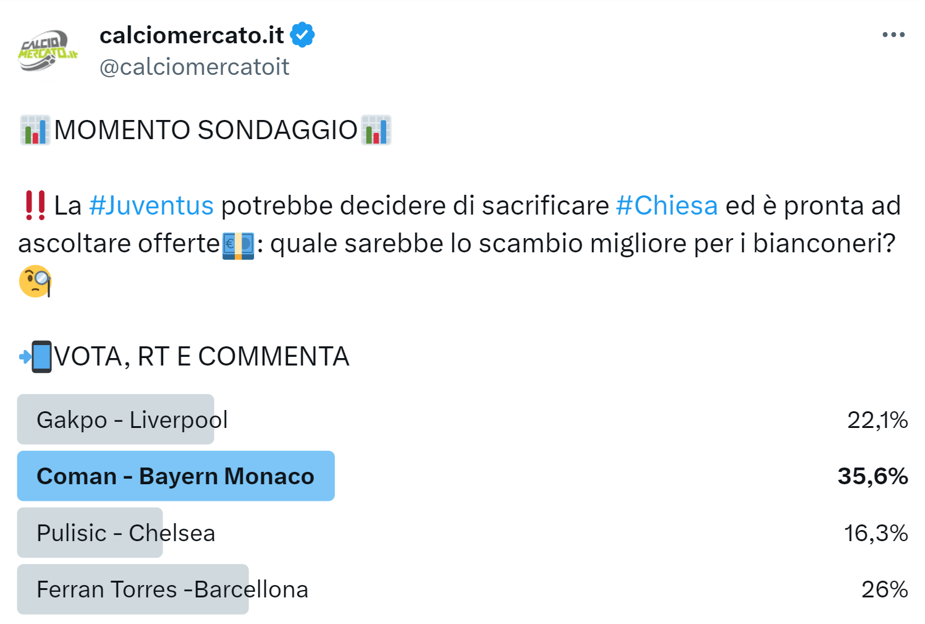Click the bar chart emoji before MOMENTO SONDAGGIO

click(x=34, y=130)
